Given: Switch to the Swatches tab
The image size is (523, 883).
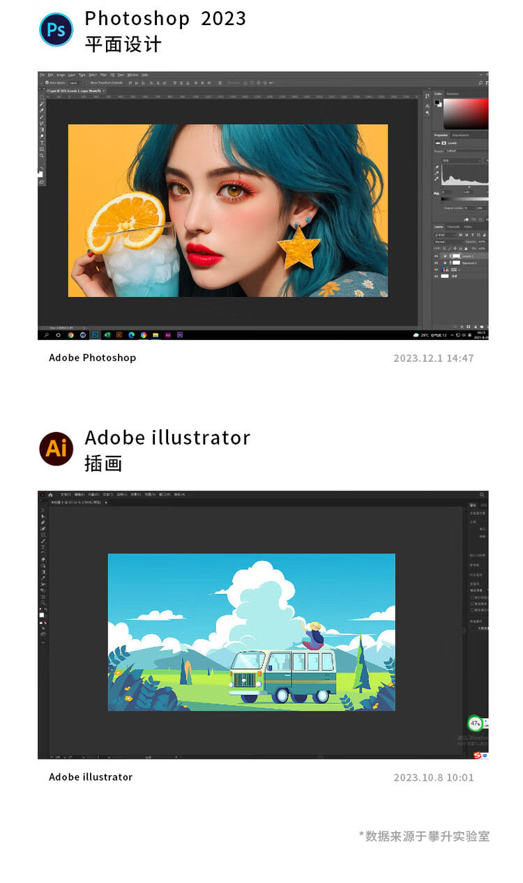Looking at the screenshot, I should (453, 93).
